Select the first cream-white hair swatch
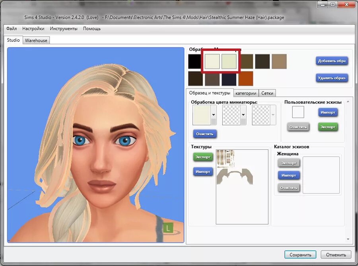 click(x=212, y=61)
